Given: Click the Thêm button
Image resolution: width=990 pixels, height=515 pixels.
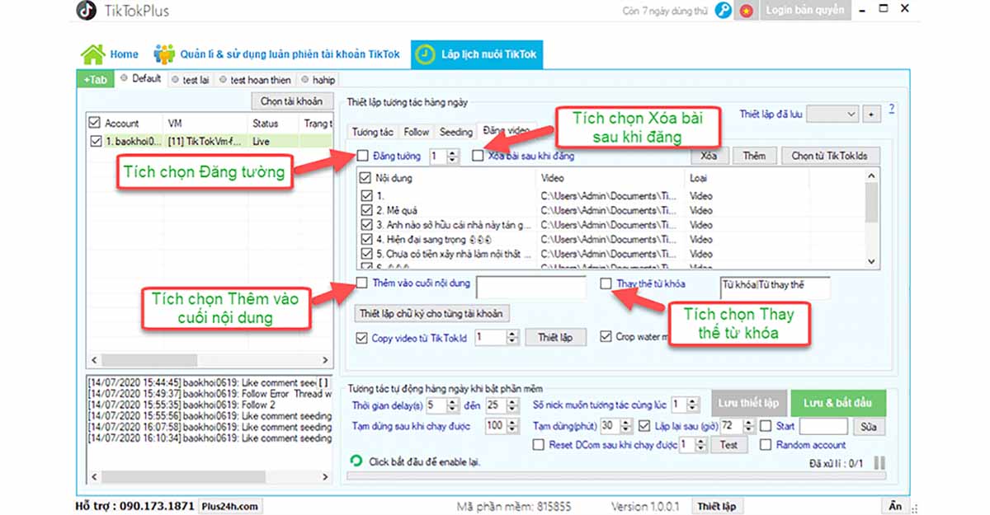Looking at the screenshot, I should pos(754,156).
